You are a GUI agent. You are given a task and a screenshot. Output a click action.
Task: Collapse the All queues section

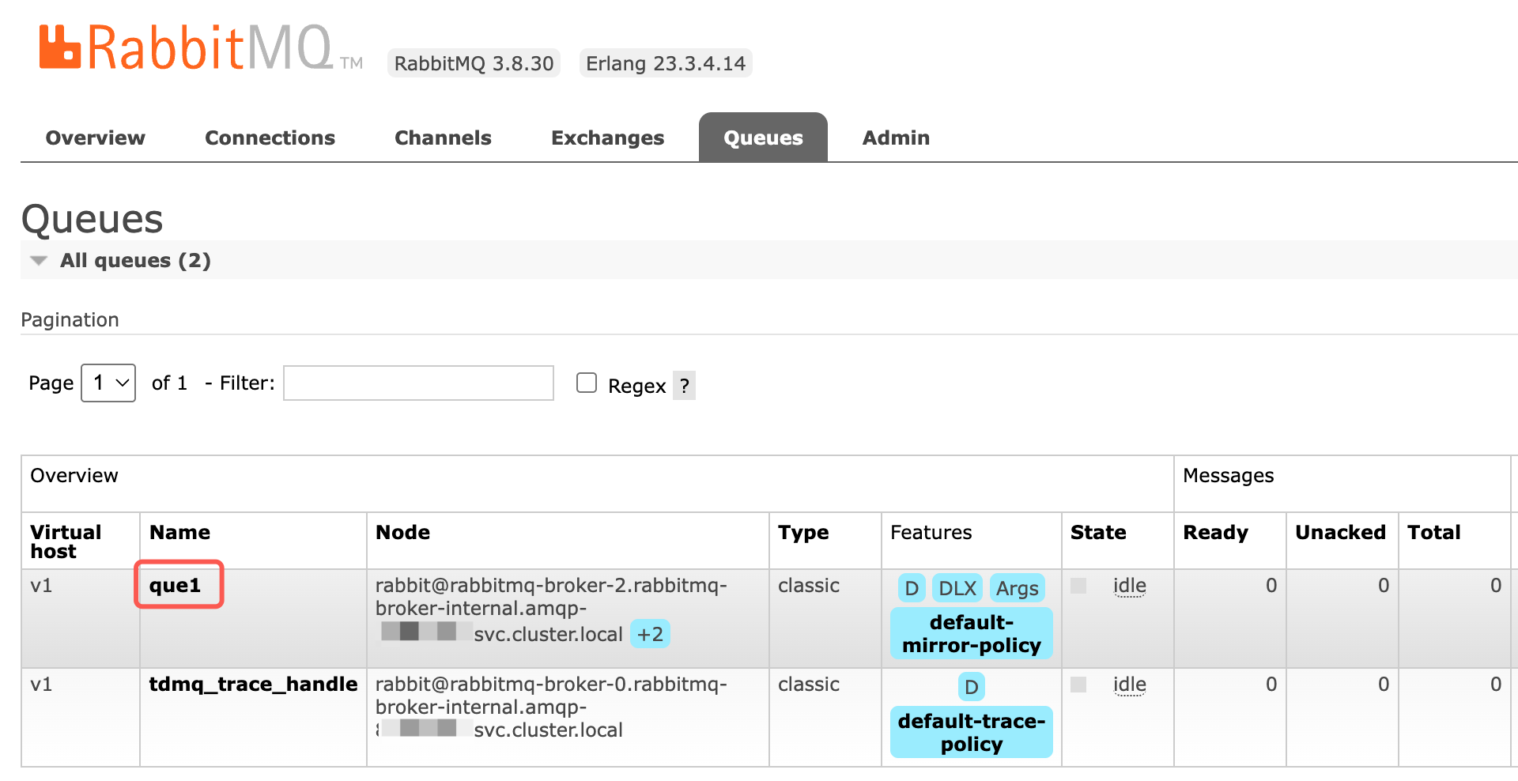(39, 261)
